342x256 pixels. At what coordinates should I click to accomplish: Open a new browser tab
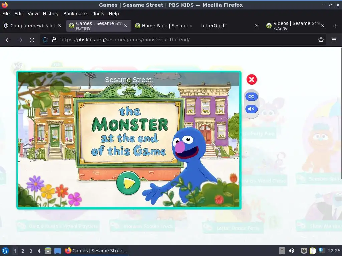335,26
